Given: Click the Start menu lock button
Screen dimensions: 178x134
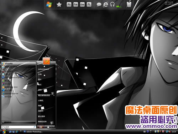Looking at the screenshot, I should coord(48,127).
